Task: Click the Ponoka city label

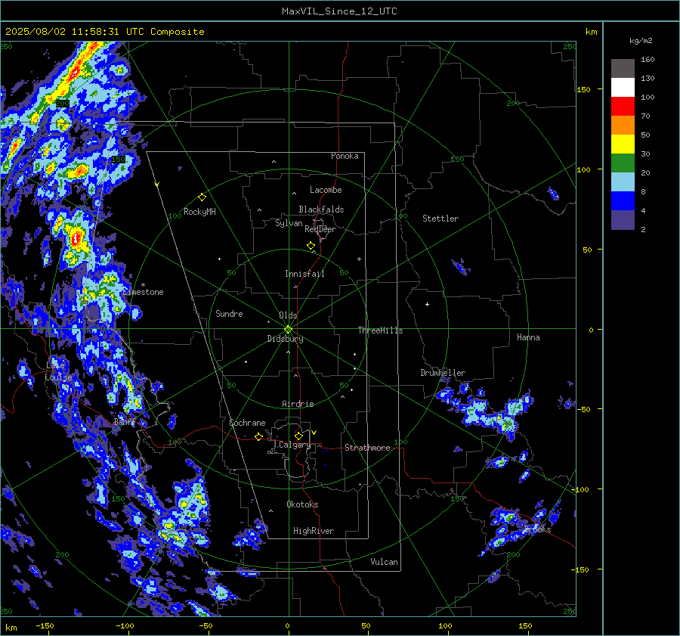Action: click(345, 156)
